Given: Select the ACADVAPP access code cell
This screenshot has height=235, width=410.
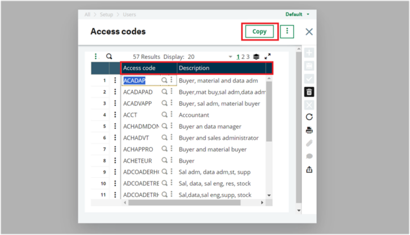Looking at the screenshot, I should [x=137, y=104].
